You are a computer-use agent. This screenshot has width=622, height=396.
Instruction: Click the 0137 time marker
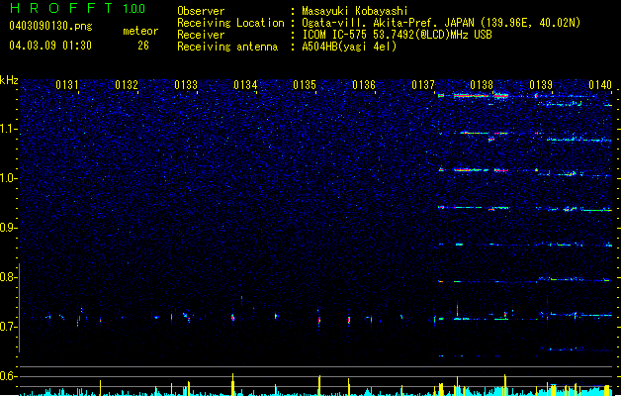423,85
